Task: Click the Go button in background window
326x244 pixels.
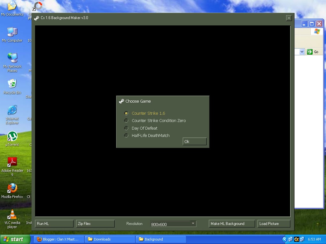Action: 313,52
